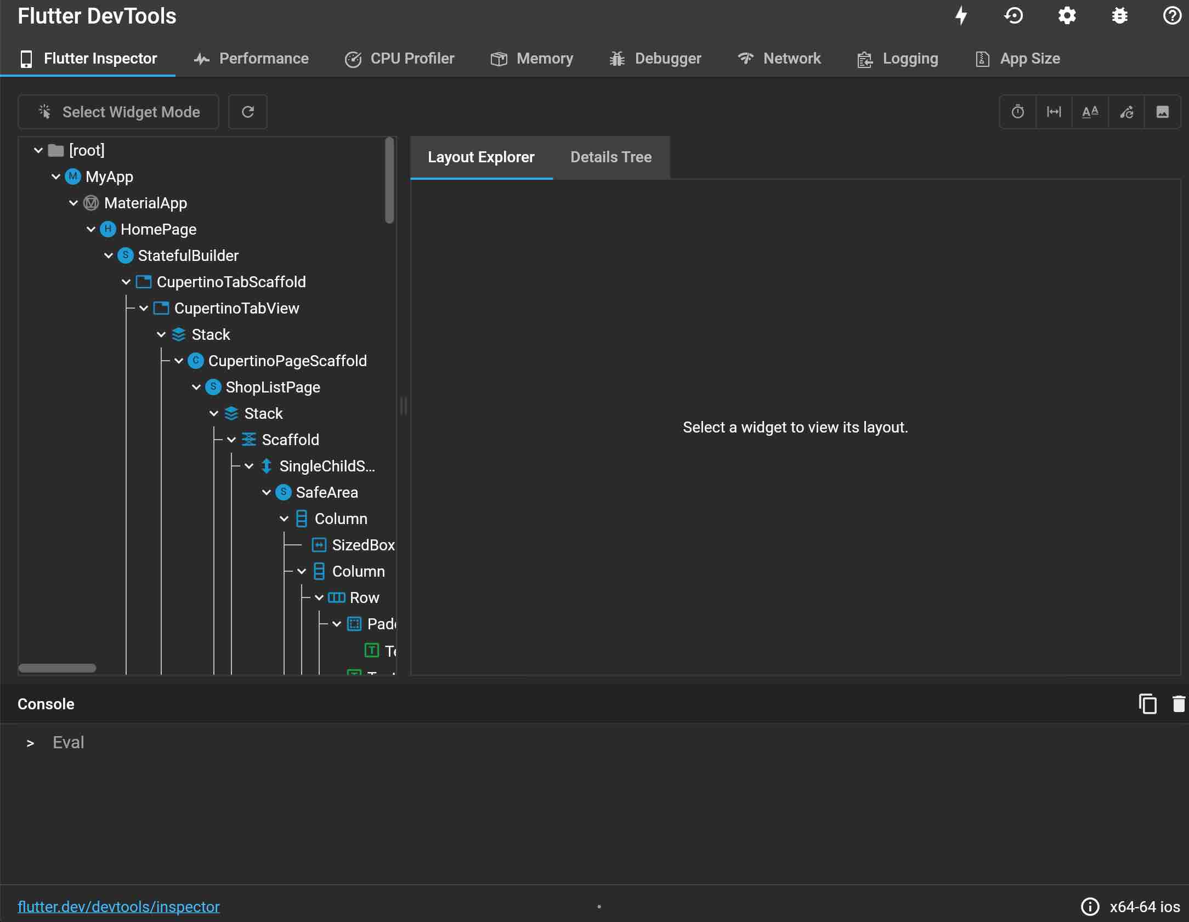
Task: Open the Network tab
Action: 779,59
